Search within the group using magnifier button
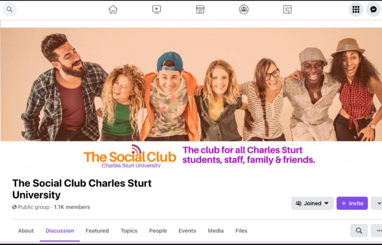The image size is (382, 245). tap(359, 231)
